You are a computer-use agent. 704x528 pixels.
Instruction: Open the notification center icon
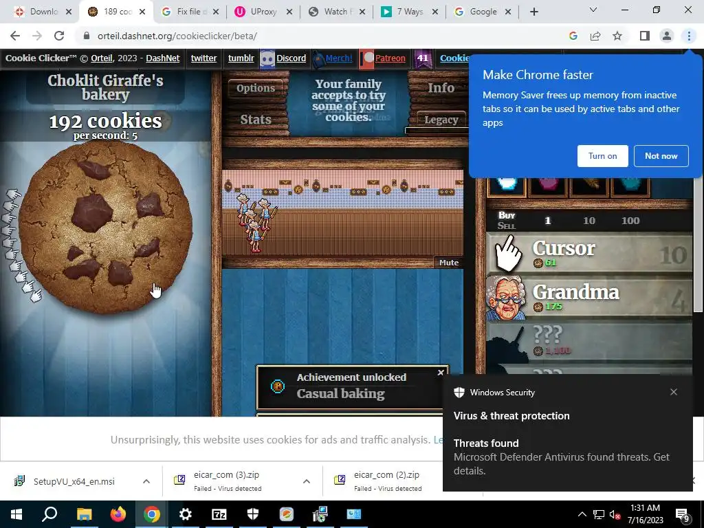(683, 514)
